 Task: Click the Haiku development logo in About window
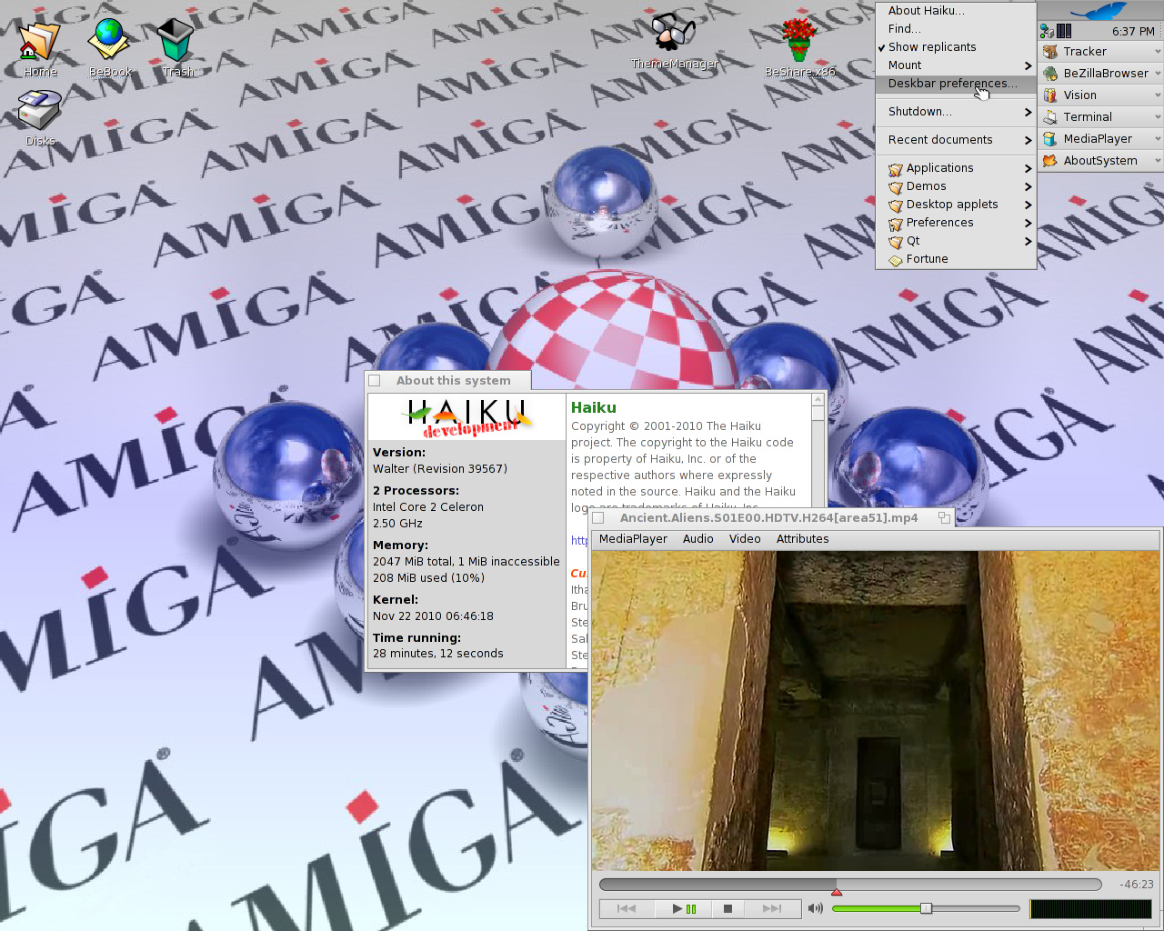pyautogui.click(x=467, y=417)
